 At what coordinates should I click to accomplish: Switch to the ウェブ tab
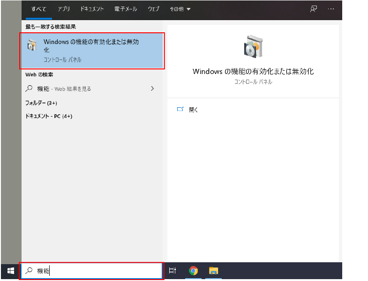(153, 9)
